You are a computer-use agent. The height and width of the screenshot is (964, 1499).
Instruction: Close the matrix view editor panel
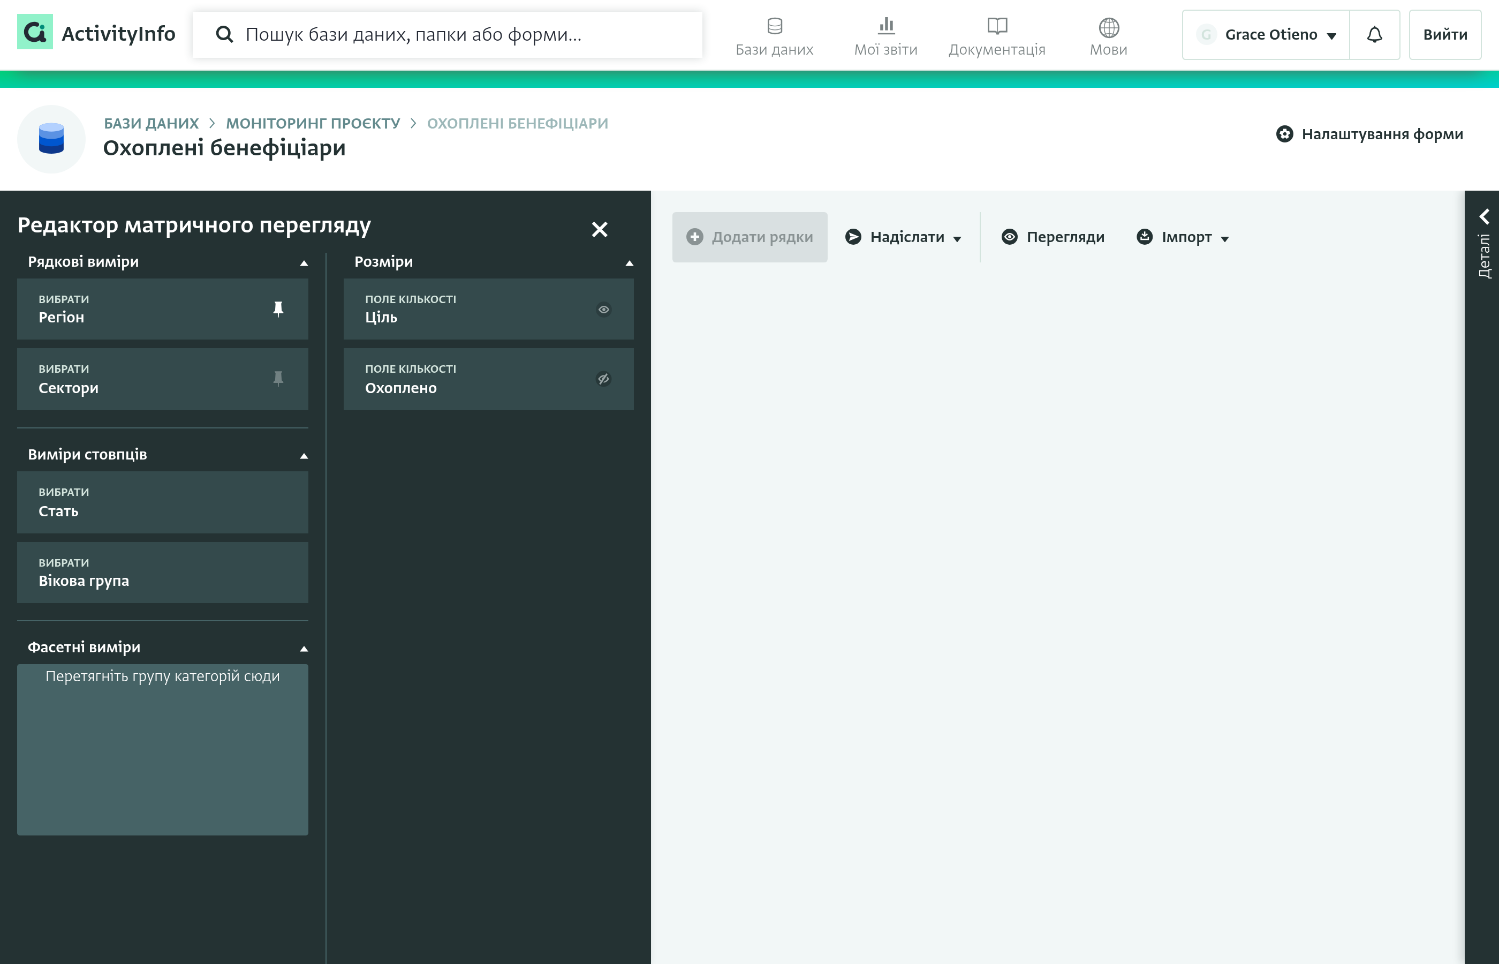tap(600, 229)
